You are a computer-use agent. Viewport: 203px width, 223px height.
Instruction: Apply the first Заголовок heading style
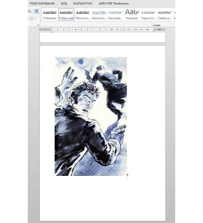pyautogui.click(x=99, y=15)
